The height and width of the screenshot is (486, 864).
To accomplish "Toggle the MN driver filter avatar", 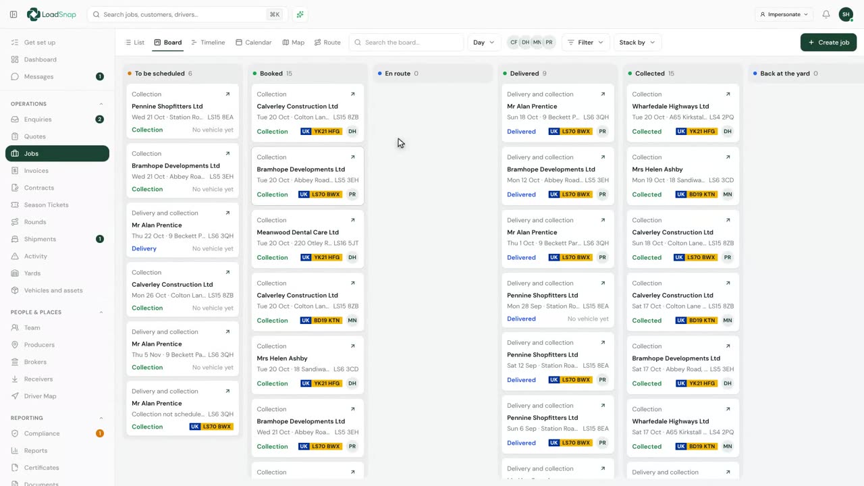I will [x=537, y=42].
